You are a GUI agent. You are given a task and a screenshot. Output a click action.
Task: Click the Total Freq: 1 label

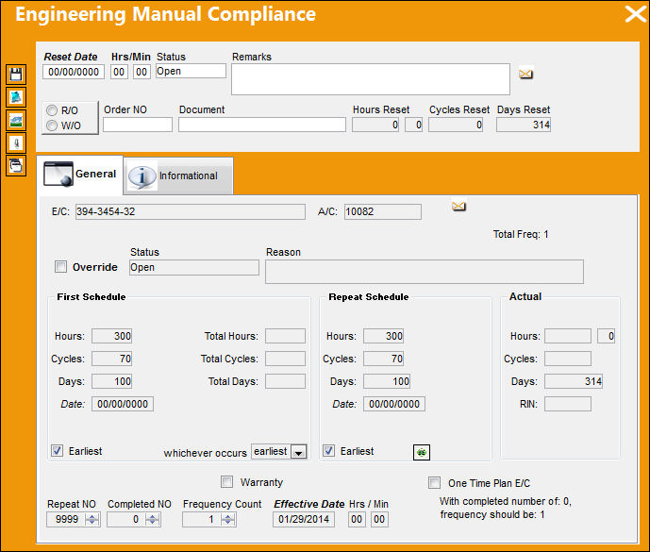521,234
